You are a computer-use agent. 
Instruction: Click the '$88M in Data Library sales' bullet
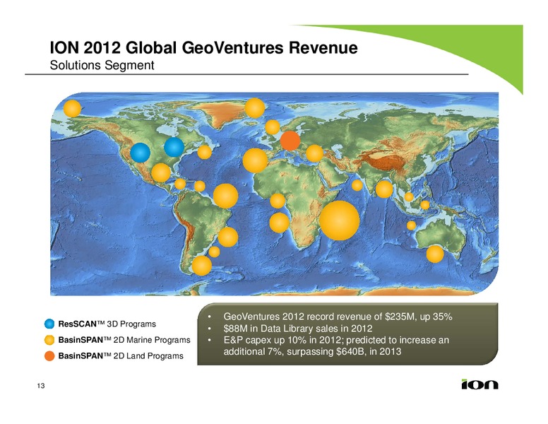[x=298, y=329]
